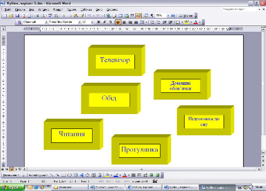This screenshot has width=266, height=191.
Task: Toggle the Show paragraph marks button
Action: click(x=152, y=16)
